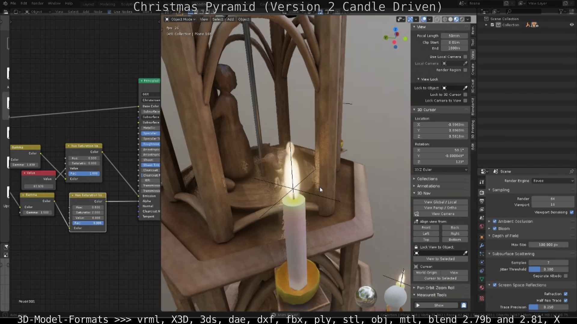Screen dimensions: 577x324
Task: Switch to the 3D-Coat sidebar tab
Action: tap(473, 86)
